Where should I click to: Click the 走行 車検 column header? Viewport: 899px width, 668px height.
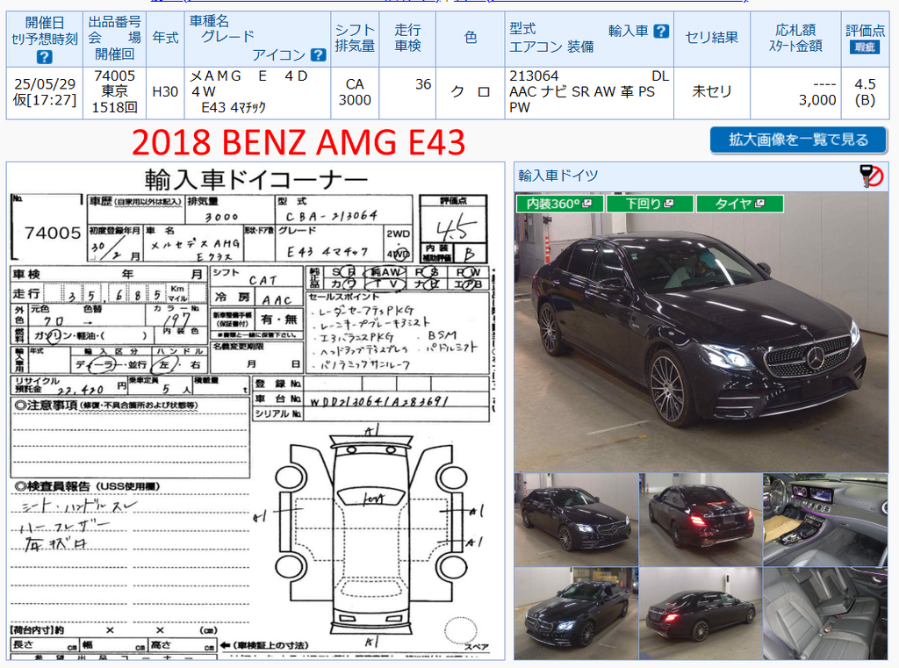[x=407, y=38]
